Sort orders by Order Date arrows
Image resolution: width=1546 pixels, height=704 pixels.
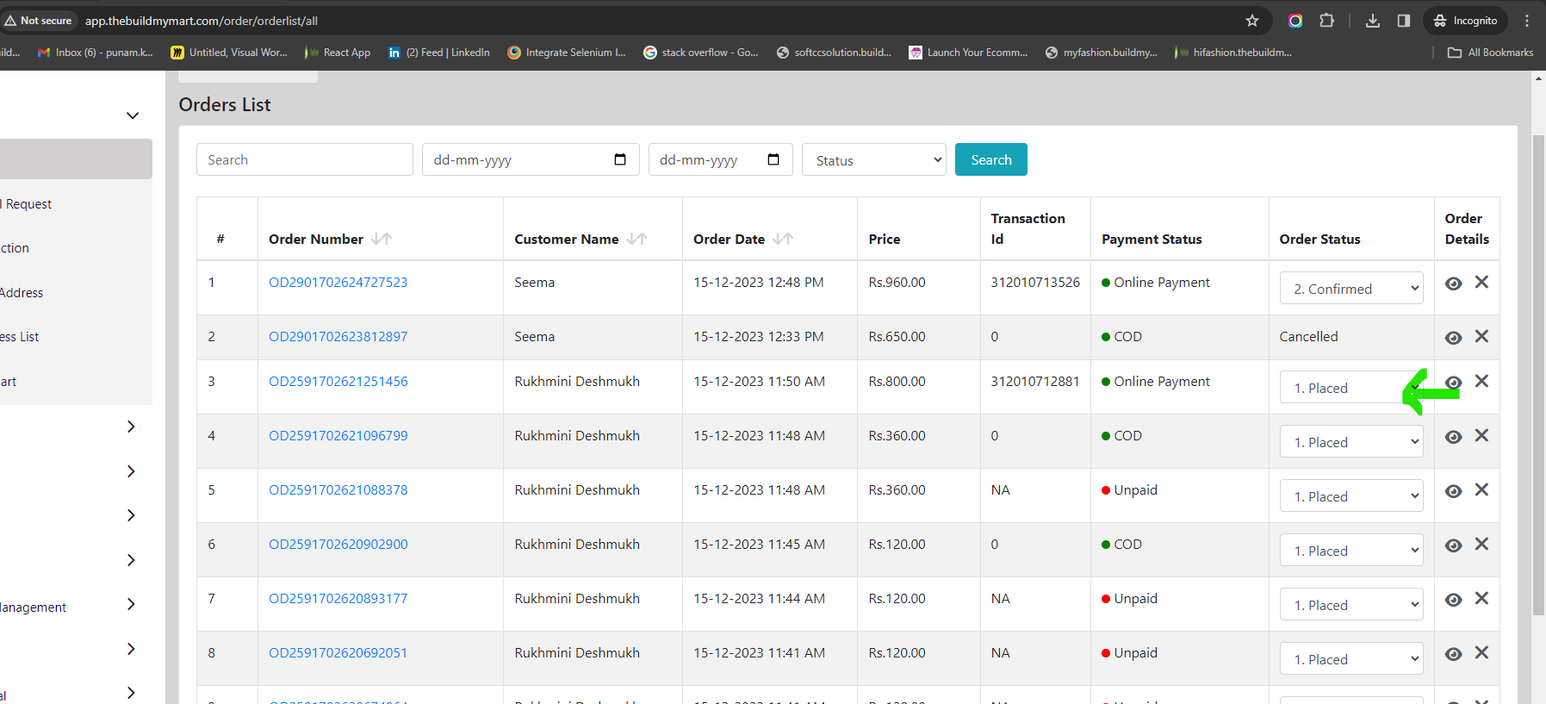783,239
